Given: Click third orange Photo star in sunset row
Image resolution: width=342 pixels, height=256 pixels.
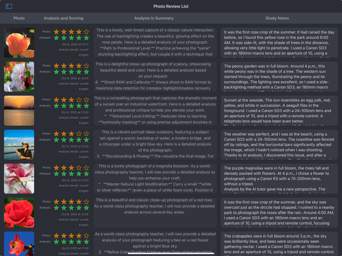Looking at the screenshot, I should 71,100.
